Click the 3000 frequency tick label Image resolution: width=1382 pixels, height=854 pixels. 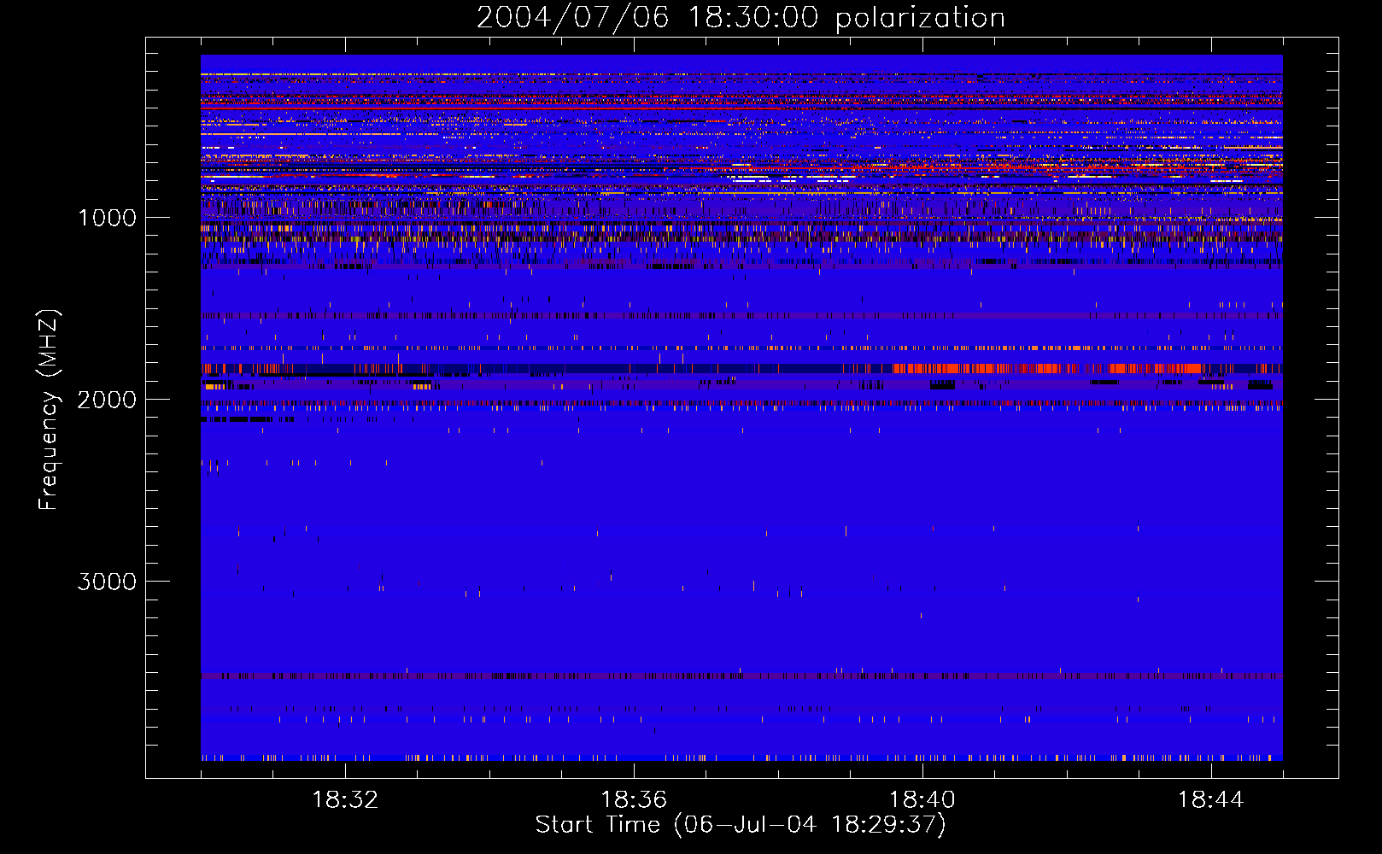pos(107,582)
